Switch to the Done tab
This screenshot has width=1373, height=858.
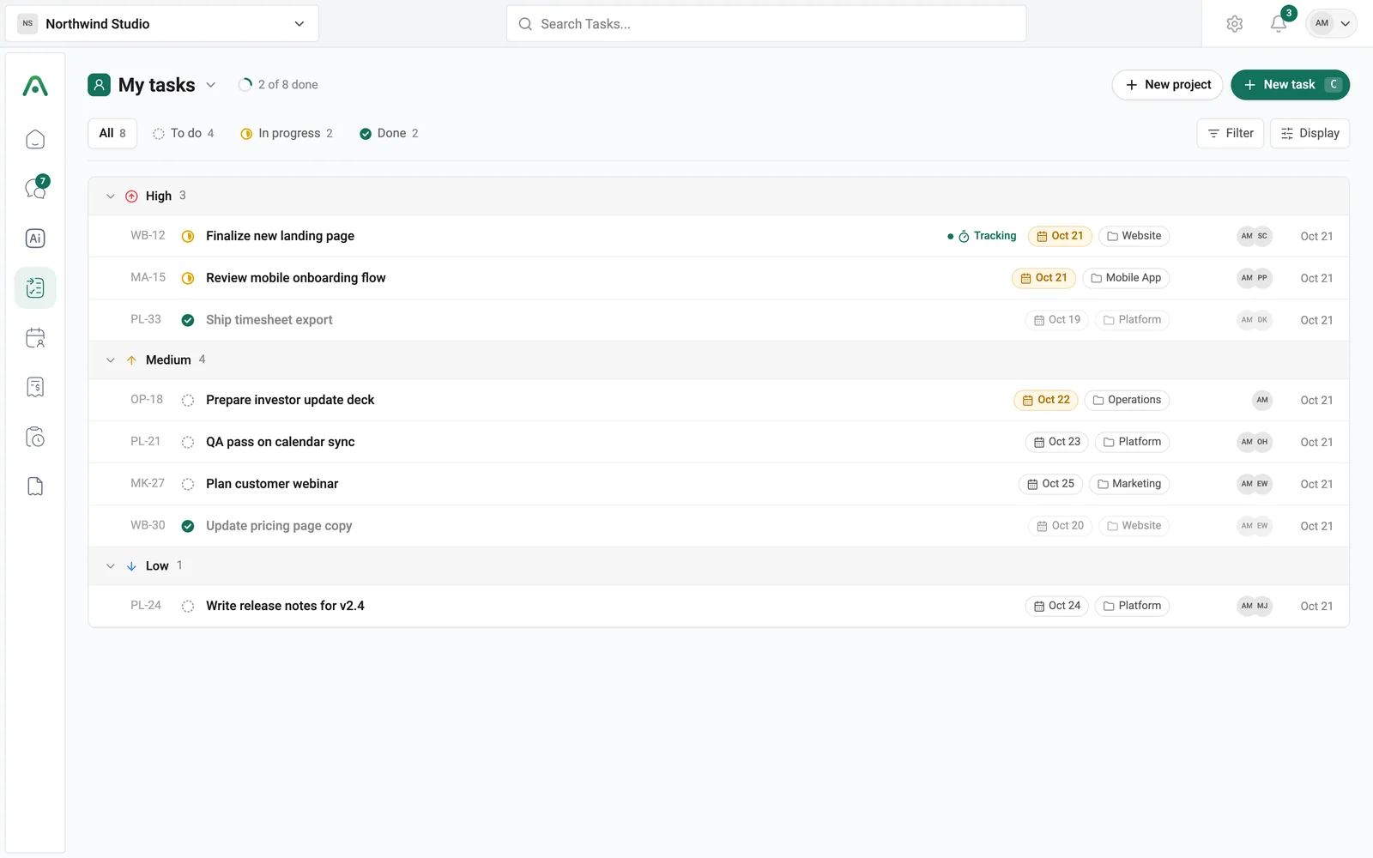click(x=389, y=133)
